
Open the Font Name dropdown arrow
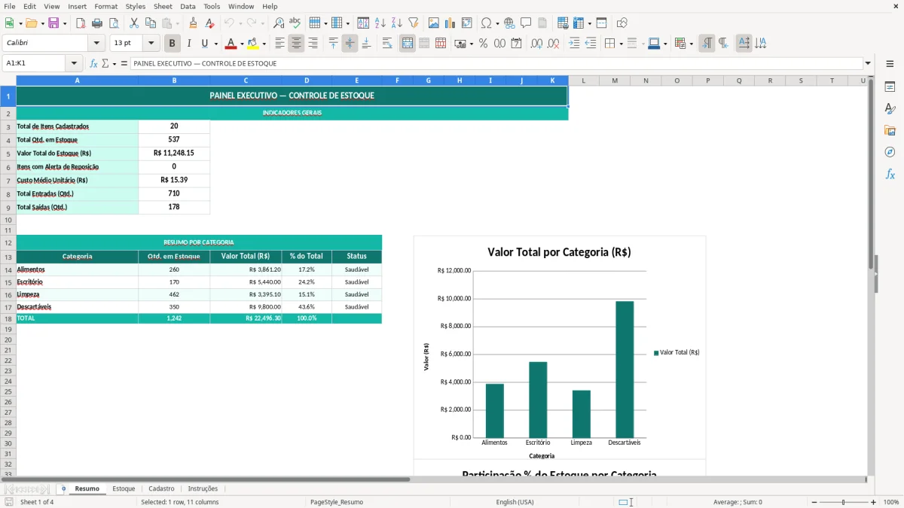[x=96, y=44]
